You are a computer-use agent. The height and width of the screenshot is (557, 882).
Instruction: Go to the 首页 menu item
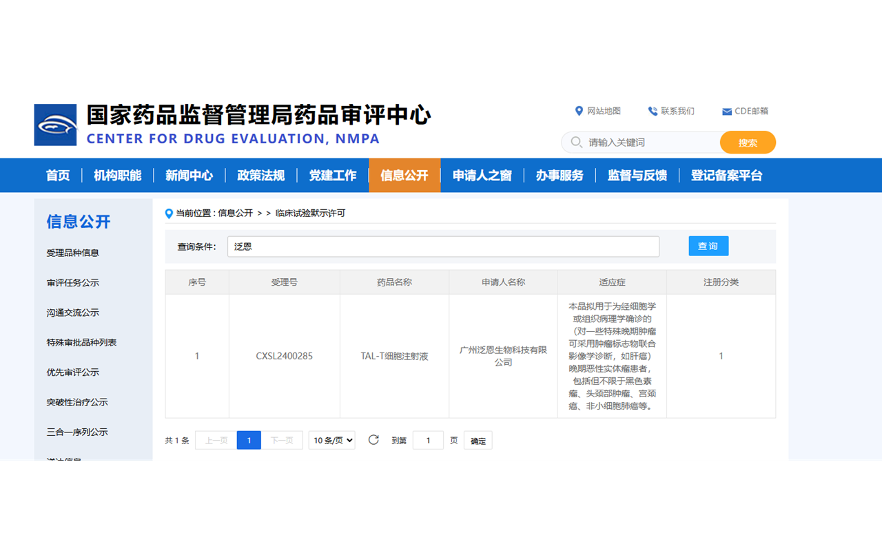(58, 176)
